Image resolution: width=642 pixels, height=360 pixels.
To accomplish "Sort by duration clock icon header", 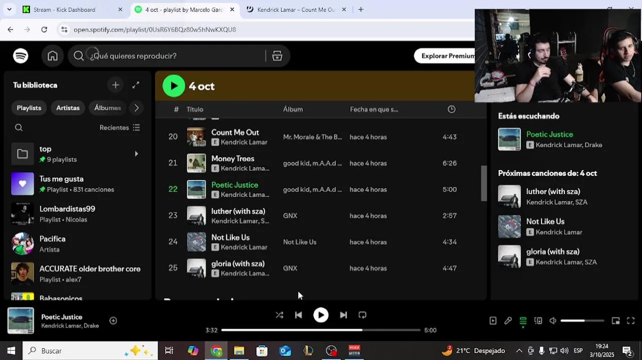I will point(451,109).
